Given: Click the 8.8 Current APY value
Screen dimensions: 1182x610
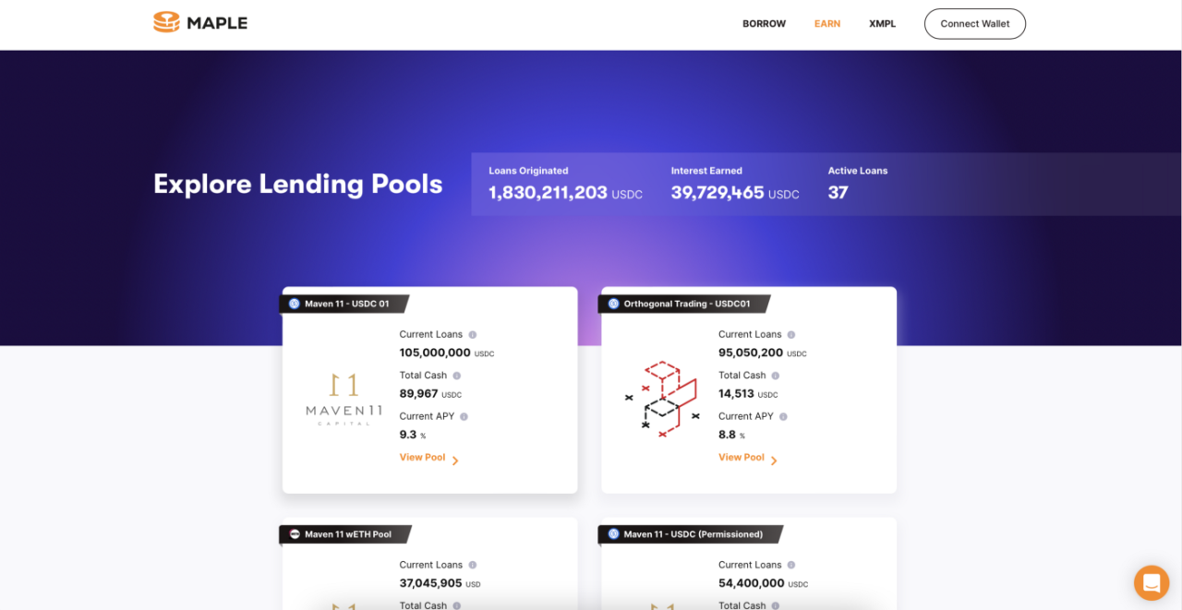Looking at the screenshot, I should point(727,435).
